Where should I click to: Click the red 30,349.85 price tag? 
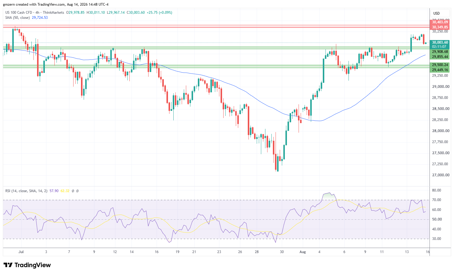[x=440, y=27]
